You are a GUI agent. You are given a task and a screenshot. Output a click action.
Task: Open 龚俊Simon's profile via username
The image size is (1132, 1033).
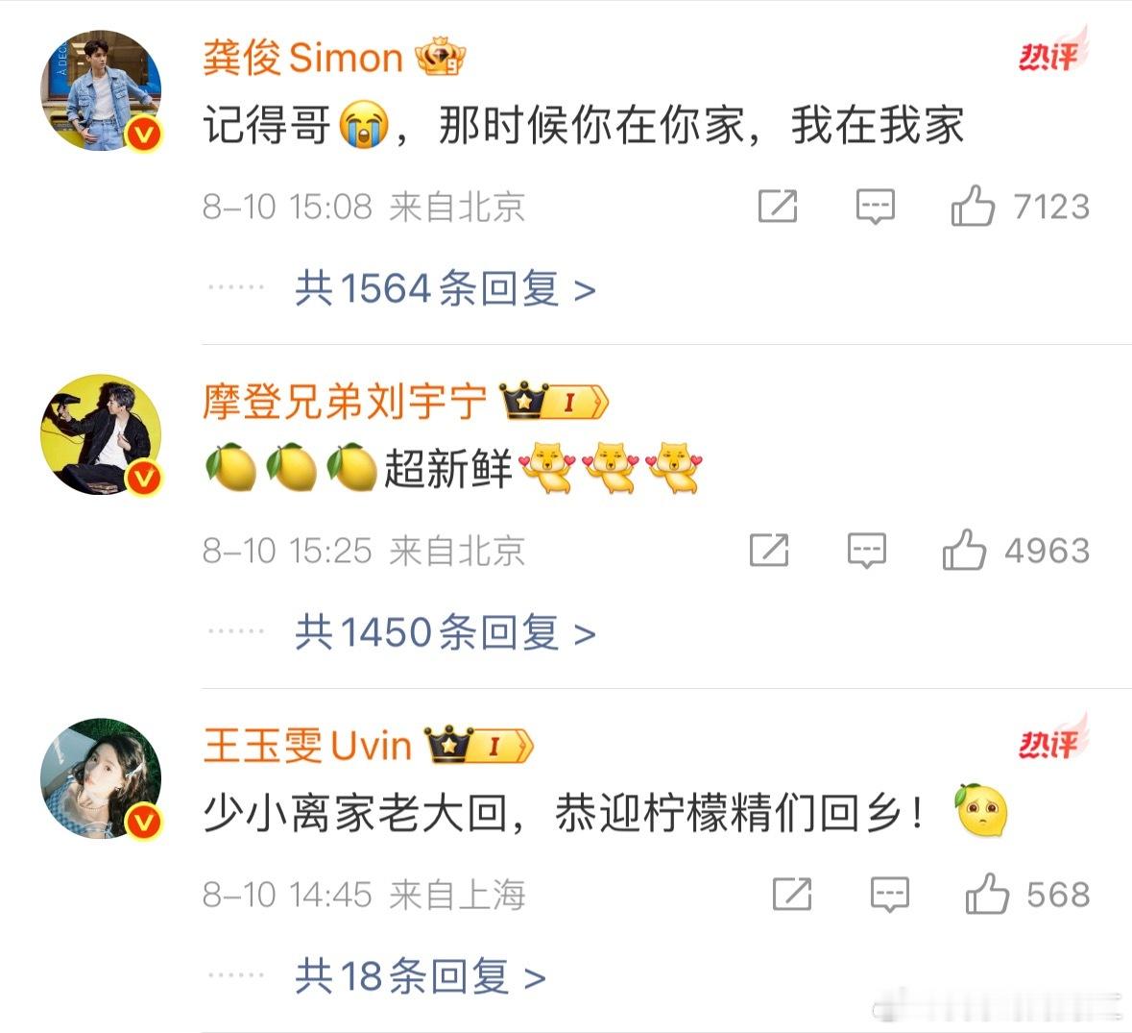(302, 57)
